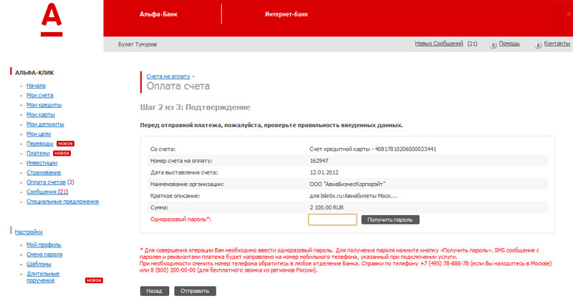Open the Настройки section link
Viewport: 573px width, 301px height.
click(x=29, y=232)
